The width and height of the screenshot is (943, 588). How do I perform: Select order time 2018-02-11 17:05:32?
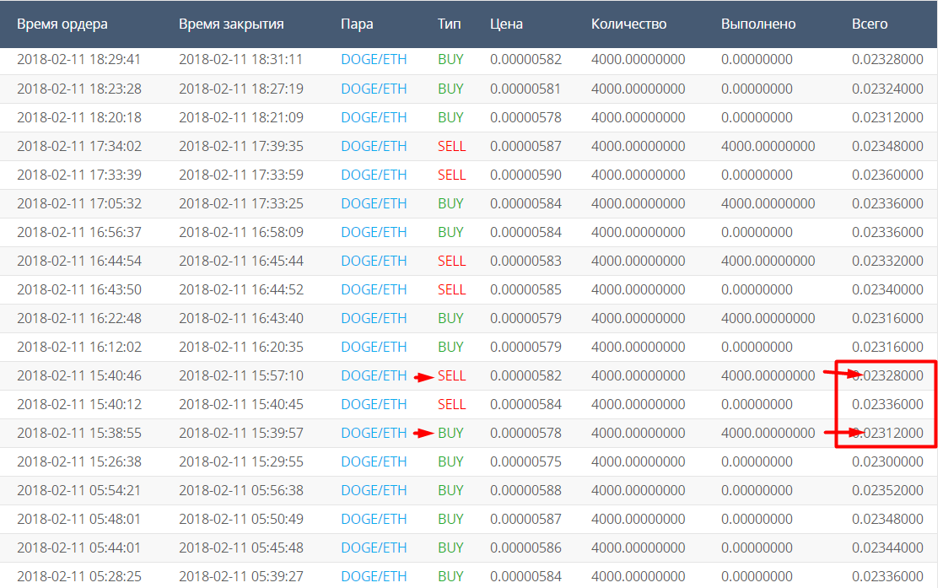[x=78, y=204]
